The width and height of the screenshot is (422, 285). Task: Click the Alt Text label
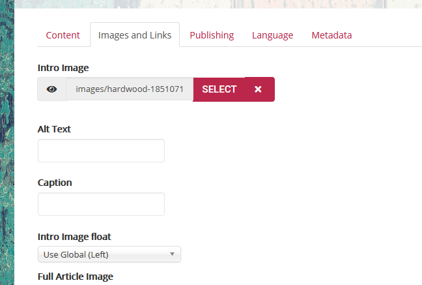[x=54, y=129]
